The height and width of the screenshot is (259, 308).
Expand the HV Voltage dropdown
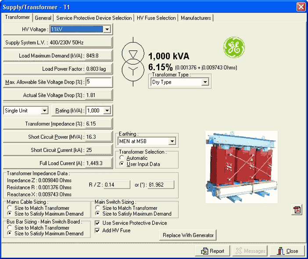point(107,29)
